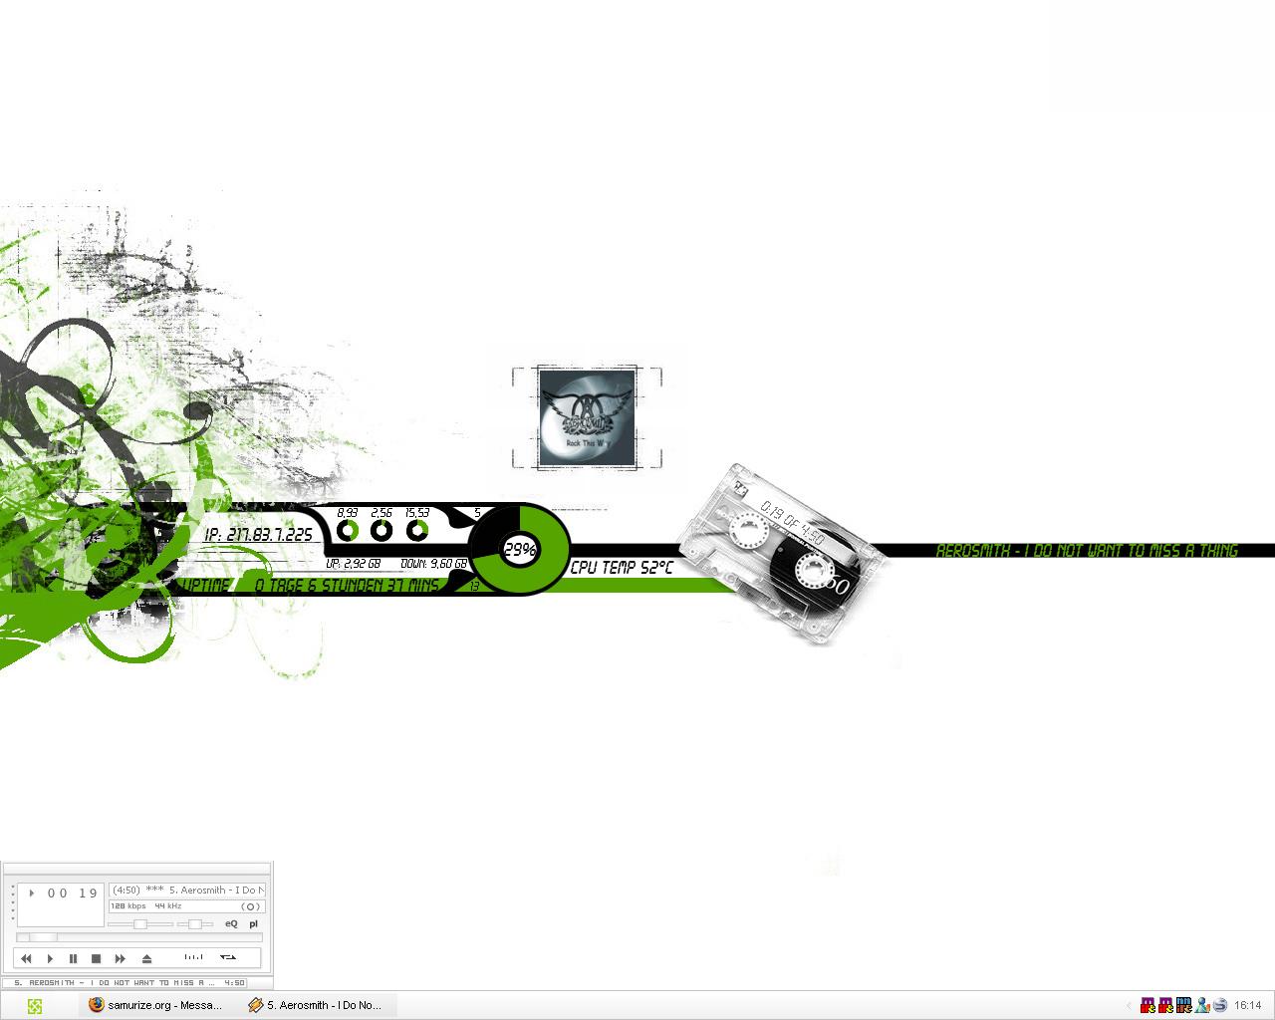Open the green start button
The width and height of the screenshot is (1275, 1020).
pyautogui.click(x=35, y=1006)
